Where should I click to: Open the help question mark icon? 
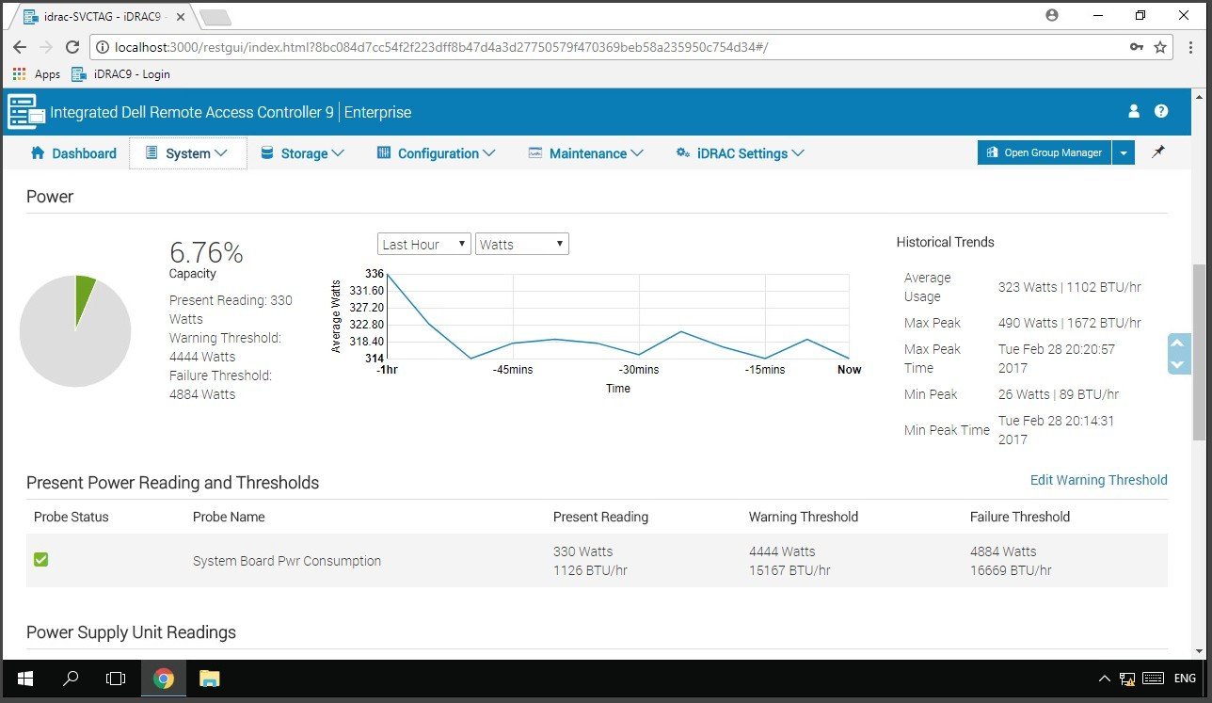[1161, 111]
